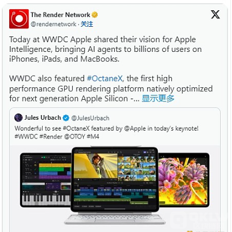Image resolution: width=232 pixels, height=232 pixels.
Task: Follow via the 关注 link
Action: click(87, 25)
